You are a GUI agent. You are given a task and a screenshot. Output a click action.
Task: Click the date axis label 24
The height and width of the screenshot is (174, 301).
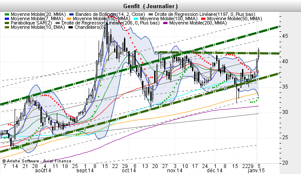point(205,166)
